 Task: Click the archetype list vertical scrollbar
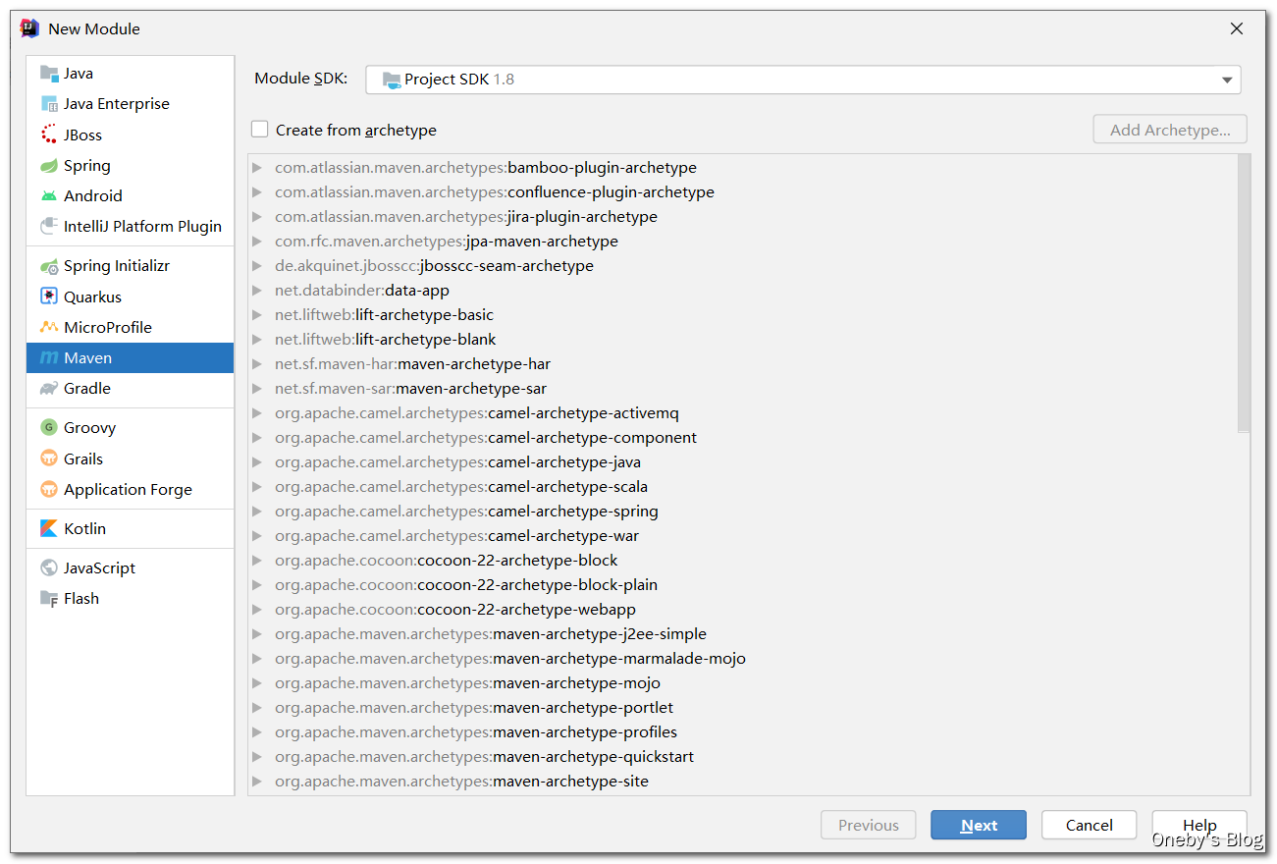1244,293
